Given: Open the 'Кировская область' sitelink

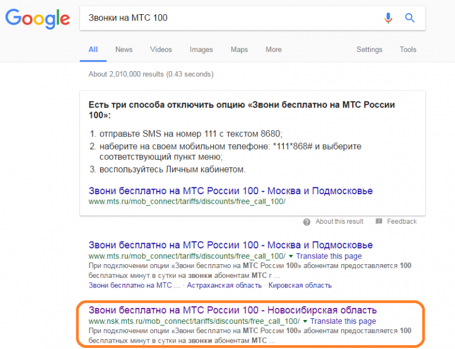Looking at the screenshot, I should click(300, 285).
